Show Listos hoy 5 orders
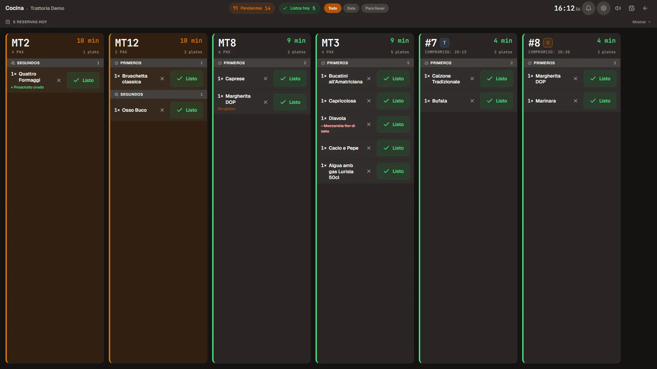The height and width of the screenshot is (369, 657). coord(299,8)
